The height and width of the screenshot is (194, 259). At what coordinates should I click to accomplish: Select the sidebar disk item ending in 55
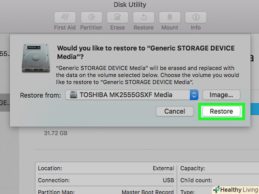pos(4,54)
